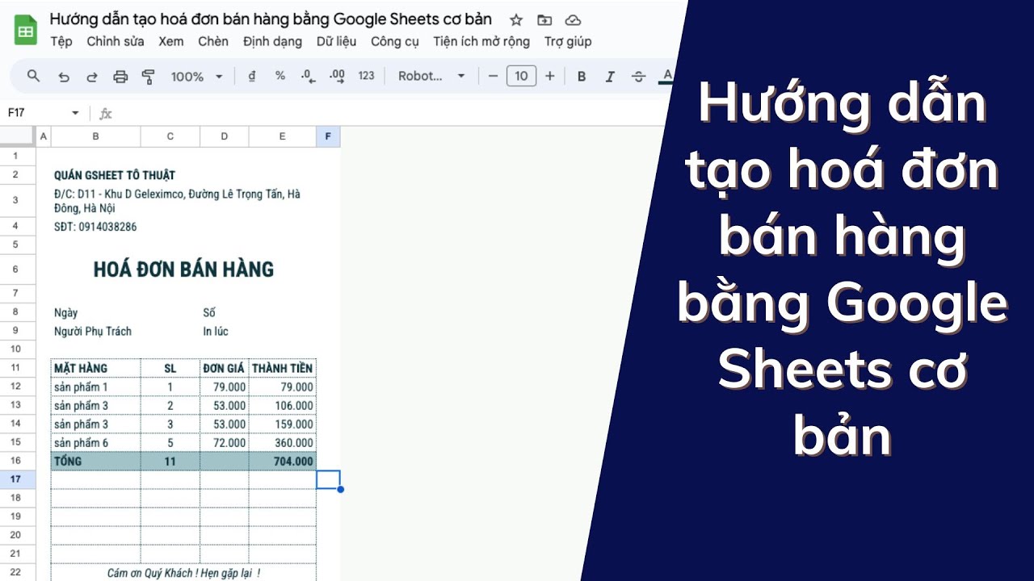The height and width of the screenshot is (581, 1034).
Task: Select column E header
Action: [282, 136]
